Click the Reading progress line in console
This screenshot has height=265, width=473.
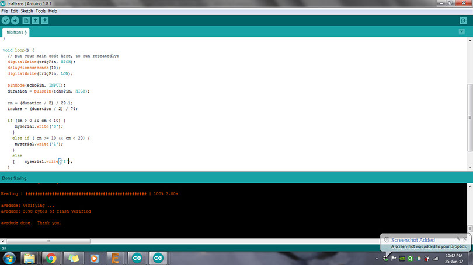pos(89,194)
